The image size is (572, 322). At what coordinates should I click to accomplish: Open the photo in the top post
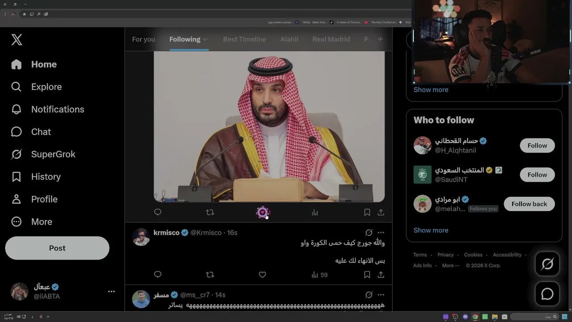tap(269, 127)
